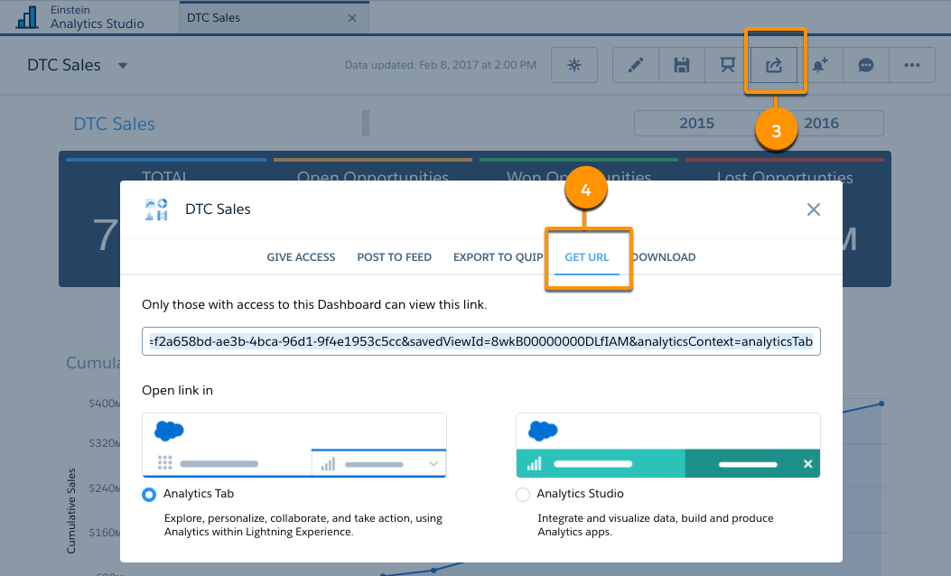Image resolution: width=951 pixels, height=576 pixels.
Task: Click the pencil Edit icon
Action: [x=636, y=65]
